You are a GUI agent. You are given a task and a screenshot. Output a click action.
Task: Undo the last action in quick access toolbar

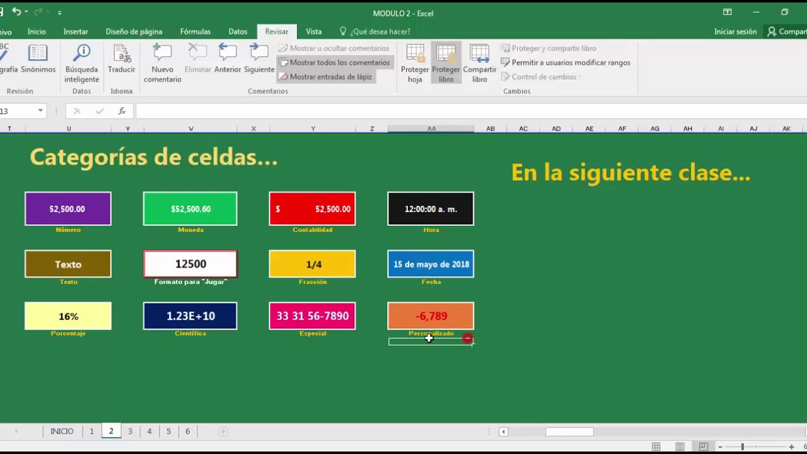click(x=16, y=12)
